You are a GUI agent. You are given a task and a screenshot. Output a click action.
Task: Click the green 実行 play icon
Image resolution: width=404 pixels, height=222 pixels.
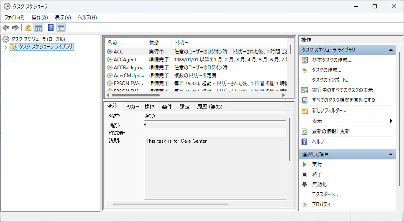coord(304,164)
